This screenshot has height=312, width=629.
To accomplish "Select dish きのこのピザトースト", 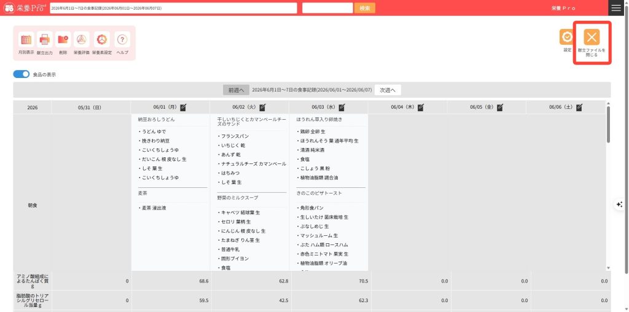I will point(319,193).
